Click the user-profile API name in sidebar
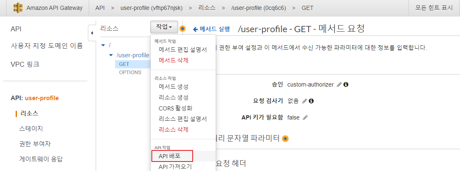 click(42, 98)
